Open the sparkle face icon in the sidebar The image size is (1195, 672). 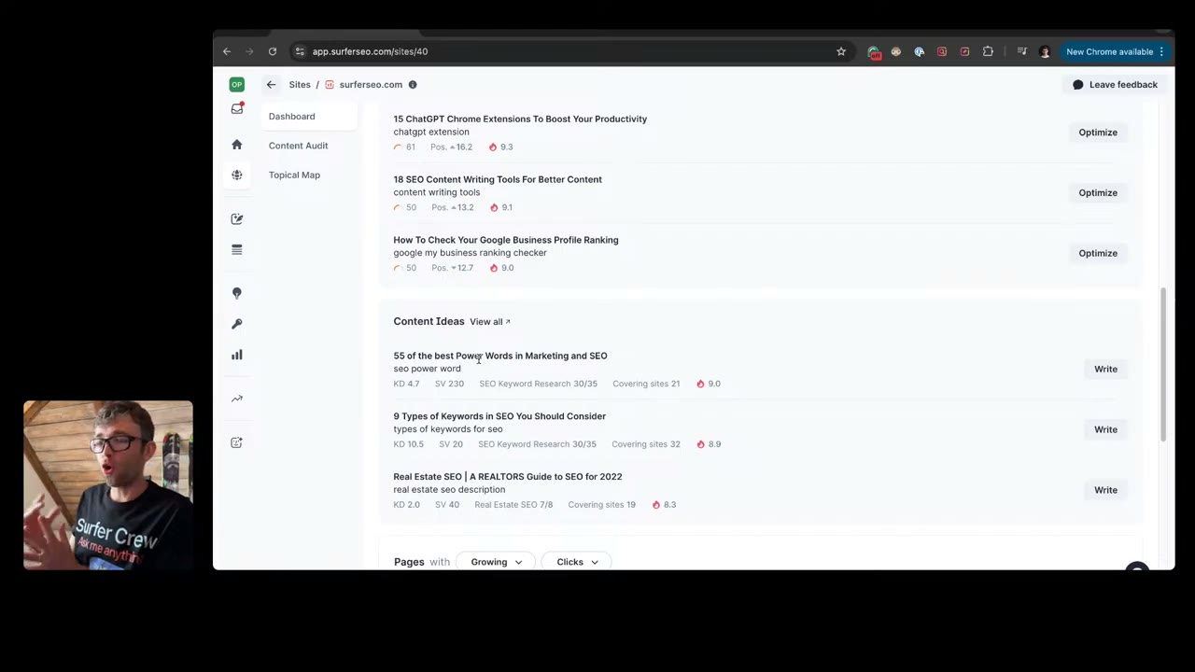(237, 442)
